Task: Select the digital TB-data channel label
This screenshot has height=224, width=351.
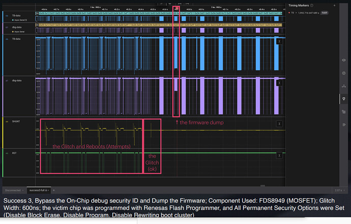Action: (x=16, y=16)
